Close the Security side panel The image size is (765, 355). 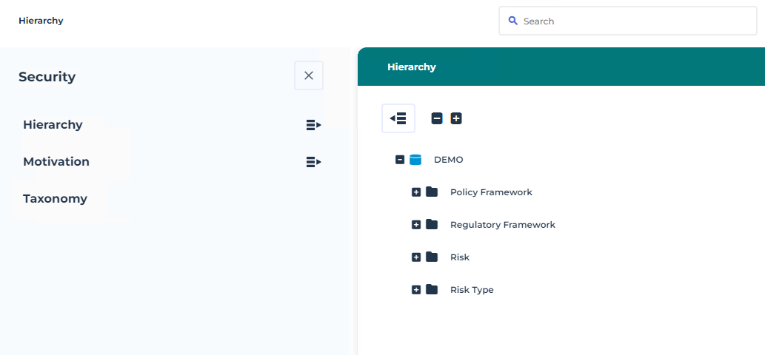tap(309, 75)
